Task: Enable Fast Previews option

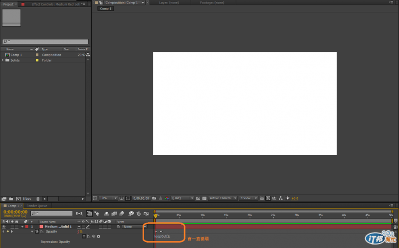Action: pos(268,198)
